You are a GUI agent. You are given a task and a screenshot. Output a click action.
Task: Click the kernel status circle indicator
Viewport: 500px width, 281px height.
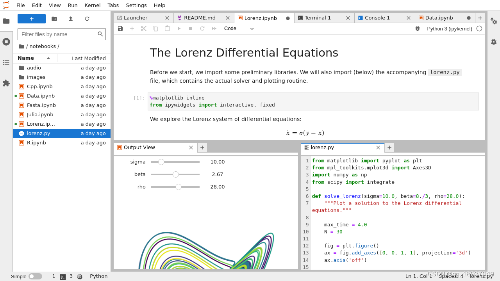[479, 28]
